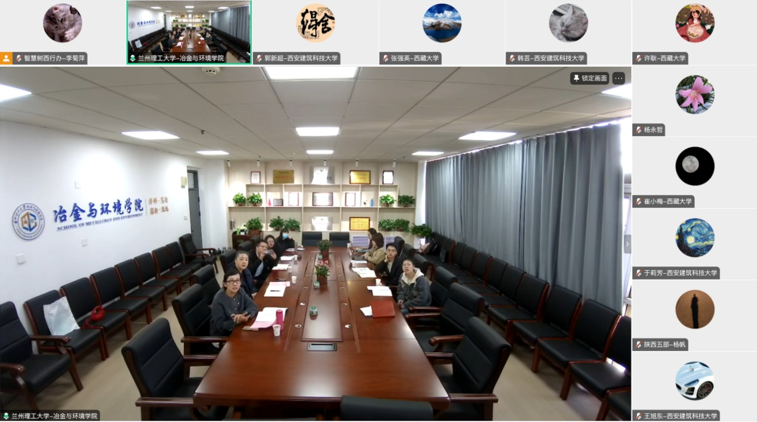Click bottom-left main video label 兰州理工大学-冶金与环境学院
The height and width of the screenshot is (422, 757).
pos(54,416)
